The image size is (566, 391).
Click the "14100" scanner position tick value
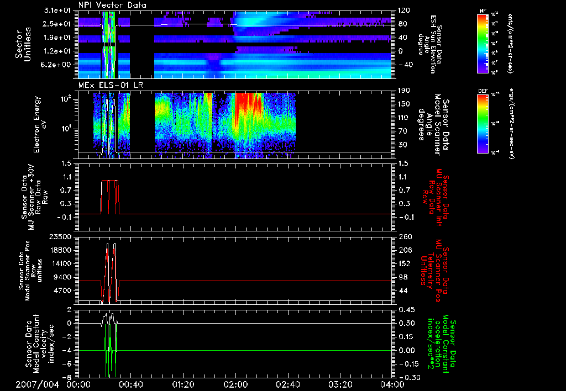62,263
